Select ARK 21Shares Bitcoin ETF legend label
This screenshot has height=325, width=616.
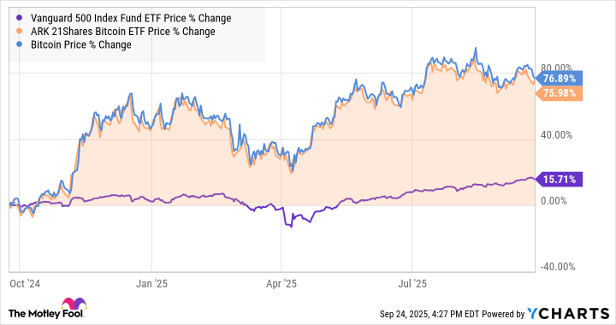click(x=123, y=32)
